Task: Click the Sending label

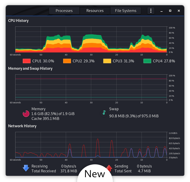Action: [121, 166]
